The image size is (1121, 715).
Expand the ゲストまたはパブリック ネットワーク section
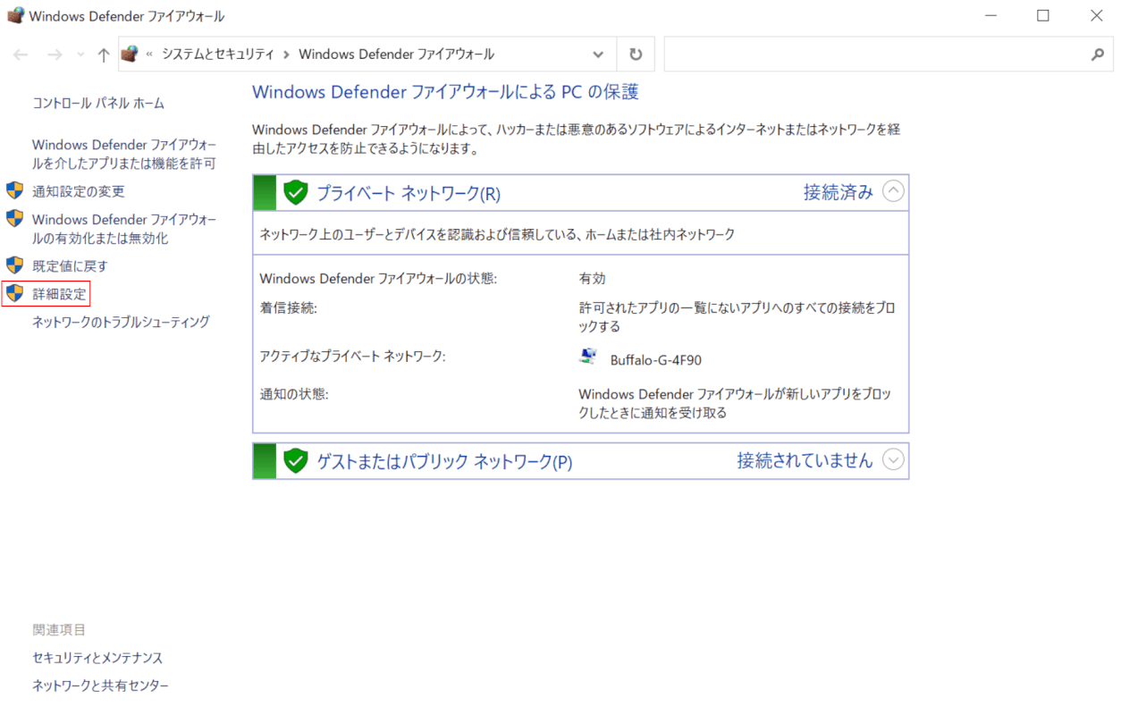893,460
